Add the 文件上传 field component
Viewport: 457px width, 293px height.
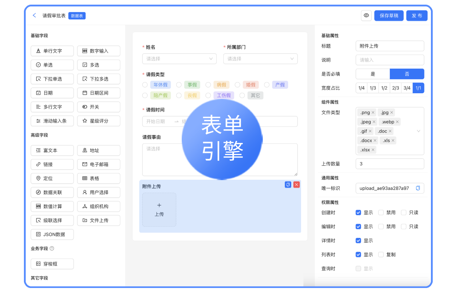click(x=99, y=220)
